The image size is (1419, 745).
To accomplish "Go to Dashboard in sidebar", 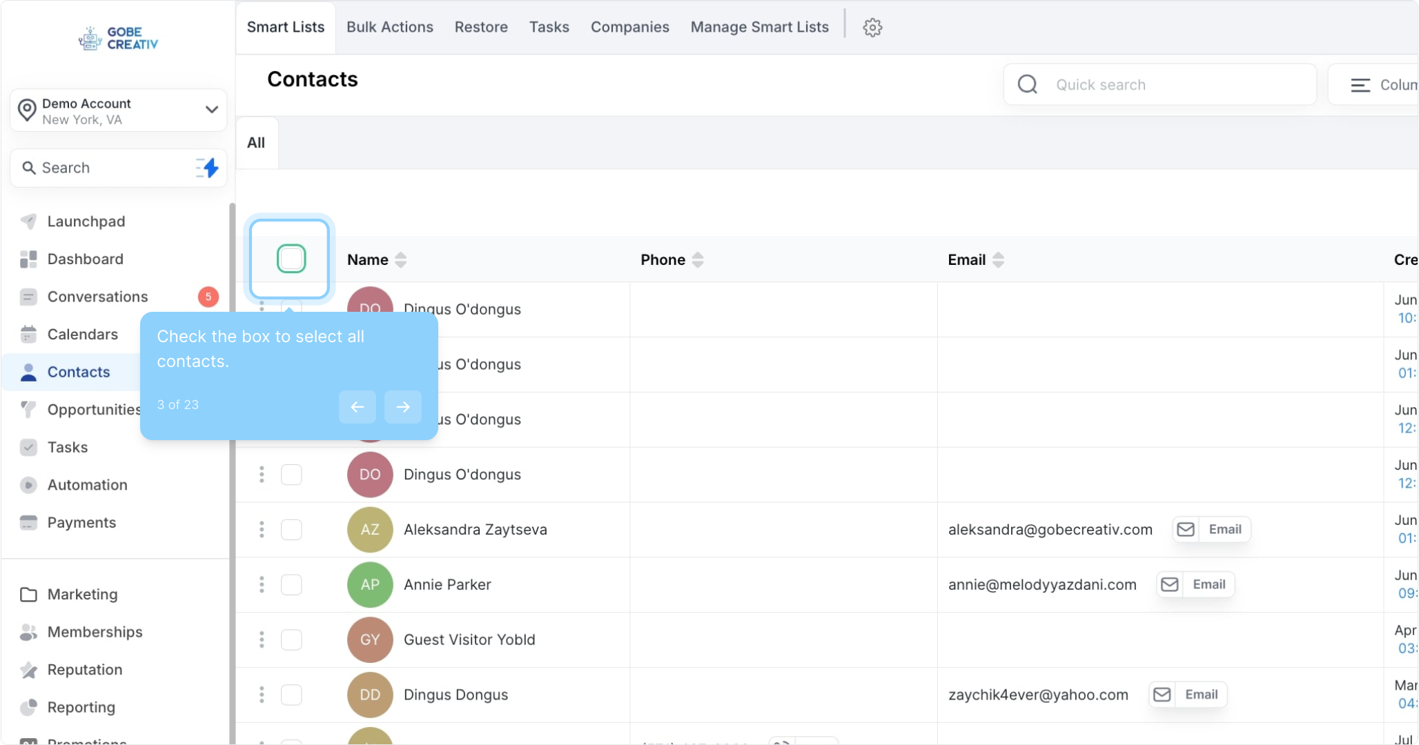I will click(85, 259).
